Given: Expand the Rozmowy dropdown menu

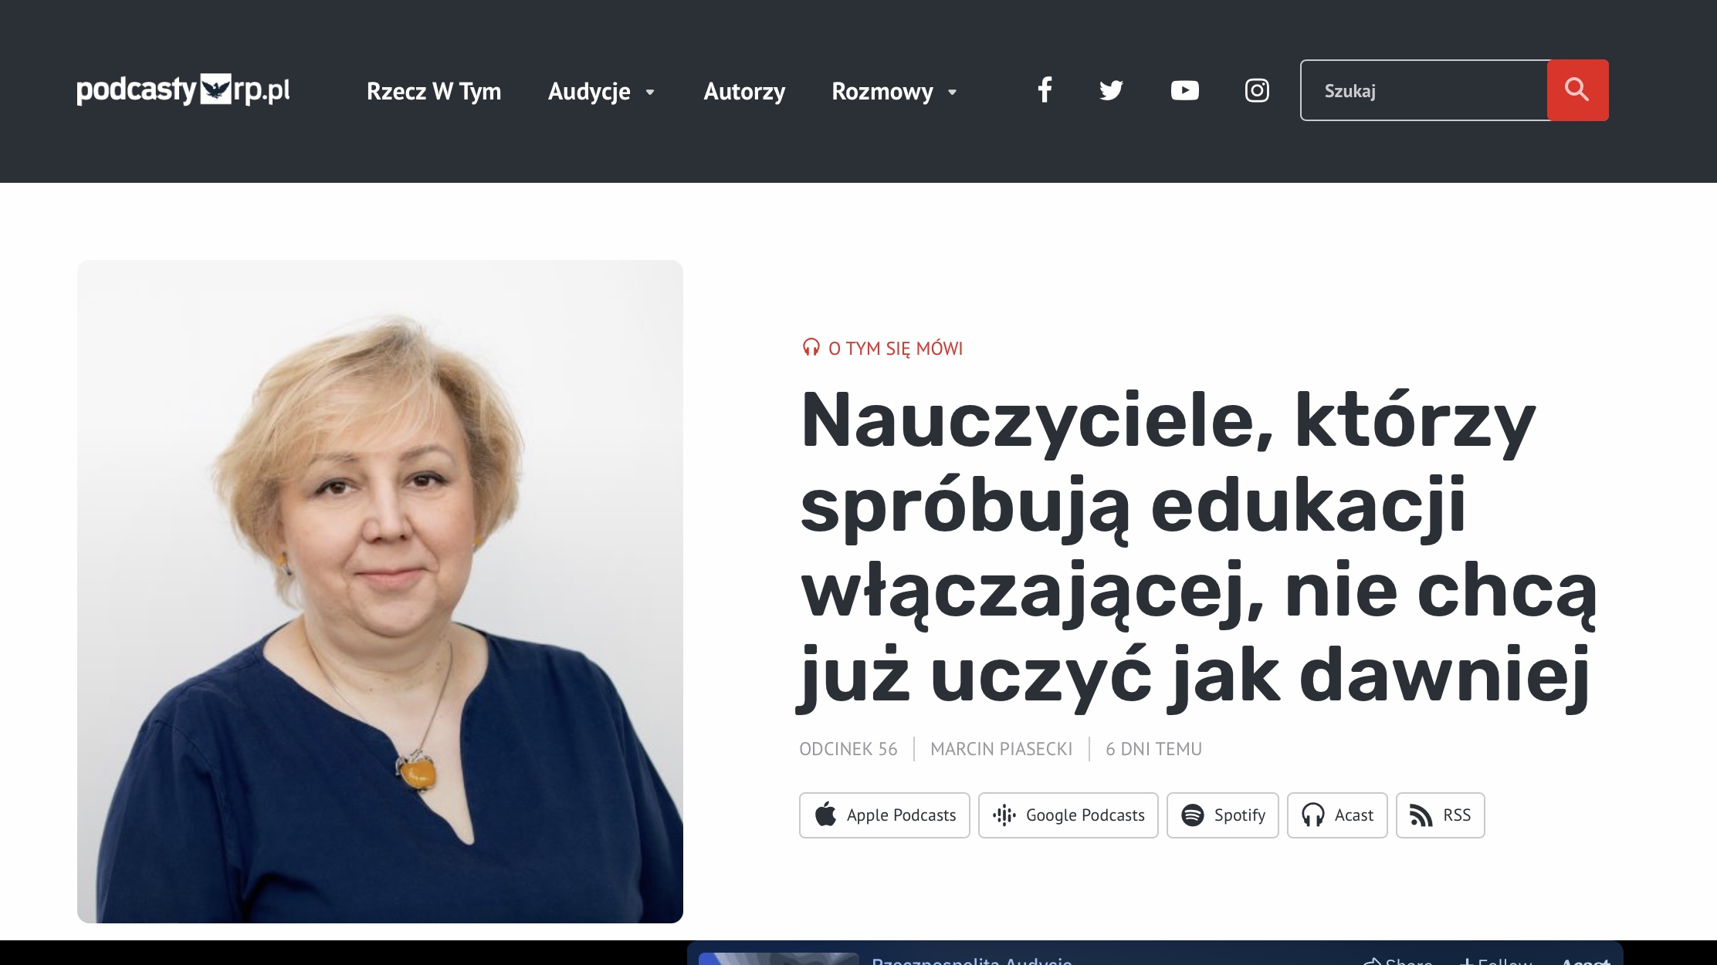Looking at the screenshot, I should 894,92.
